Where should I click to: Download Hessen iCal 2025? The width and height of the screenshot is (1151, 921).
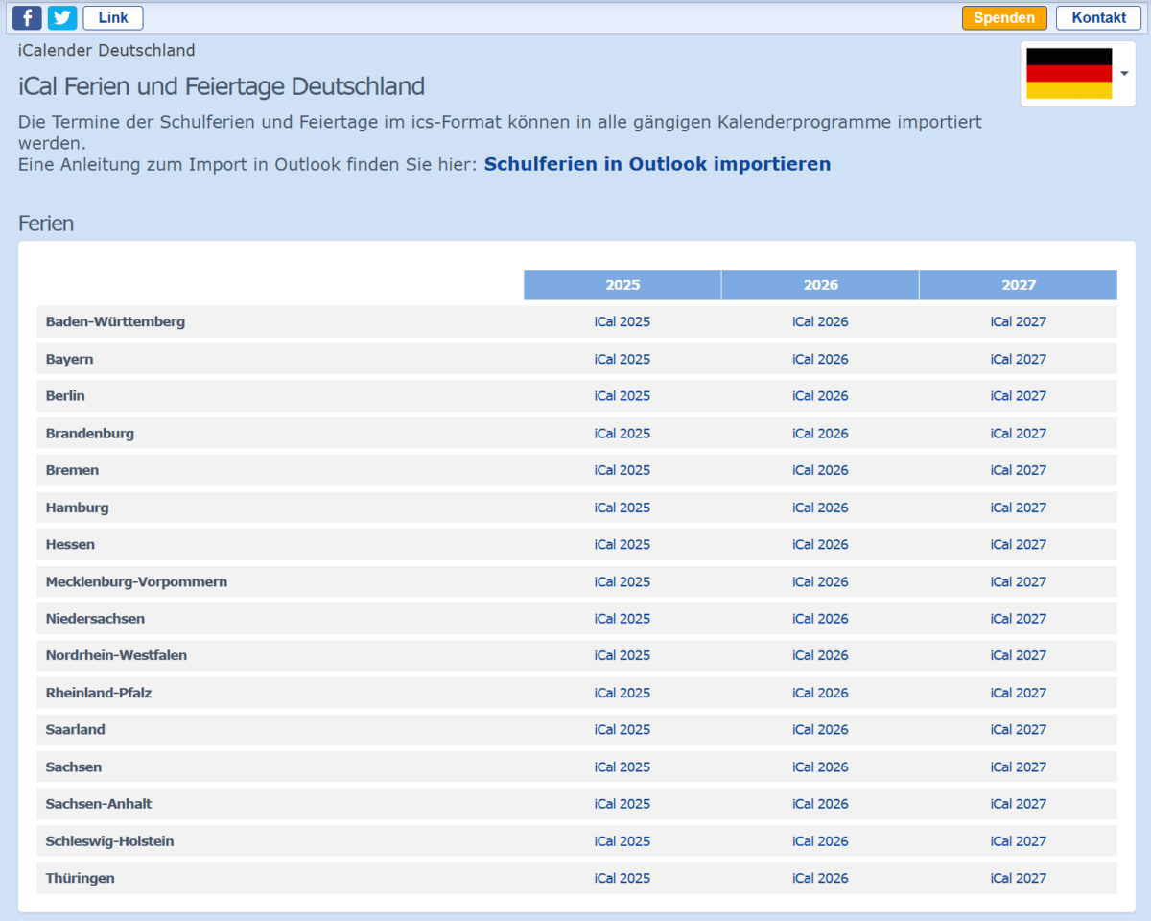[622, 545]
